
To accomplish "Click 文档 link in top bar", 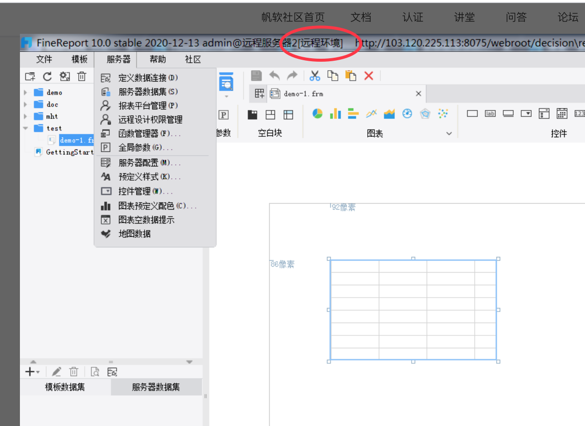I will point(361,17).
